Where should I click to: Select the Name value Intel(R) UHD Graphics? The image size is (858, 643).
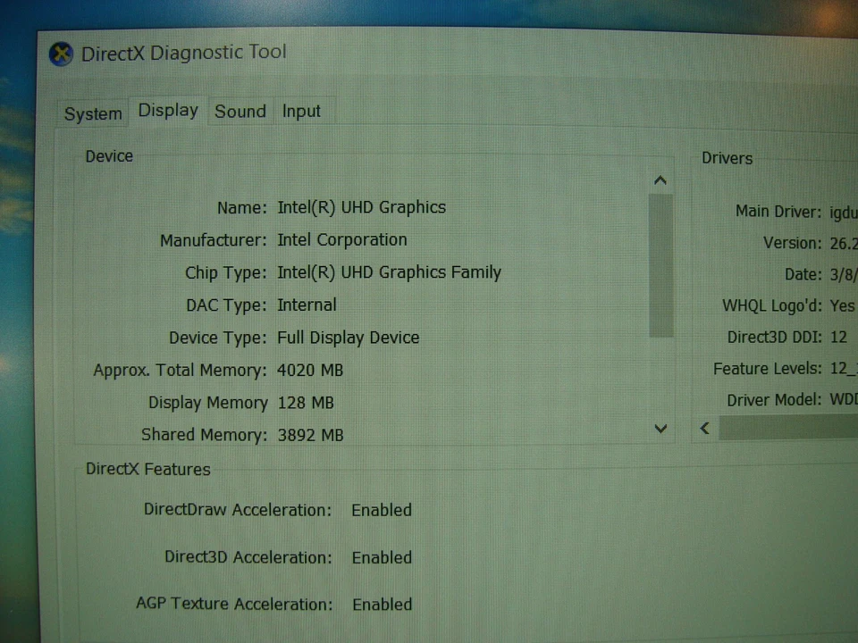point(362,207)
